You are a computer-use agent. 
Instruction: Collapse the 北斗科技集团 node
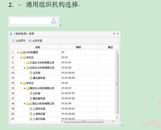click(18, 52)
